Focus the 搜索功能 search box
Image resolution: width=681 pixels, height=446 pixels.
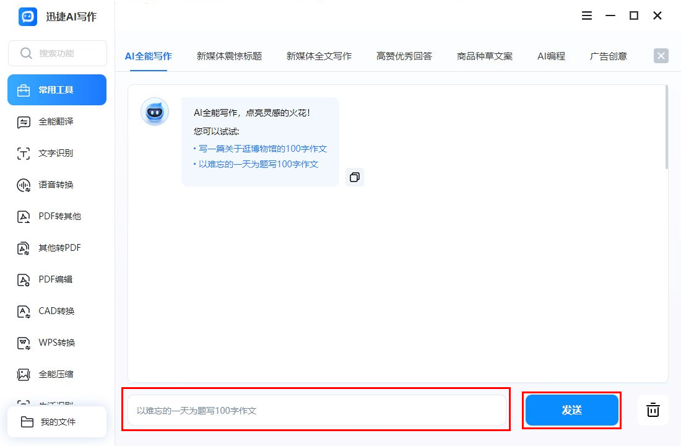pos(58,53)
